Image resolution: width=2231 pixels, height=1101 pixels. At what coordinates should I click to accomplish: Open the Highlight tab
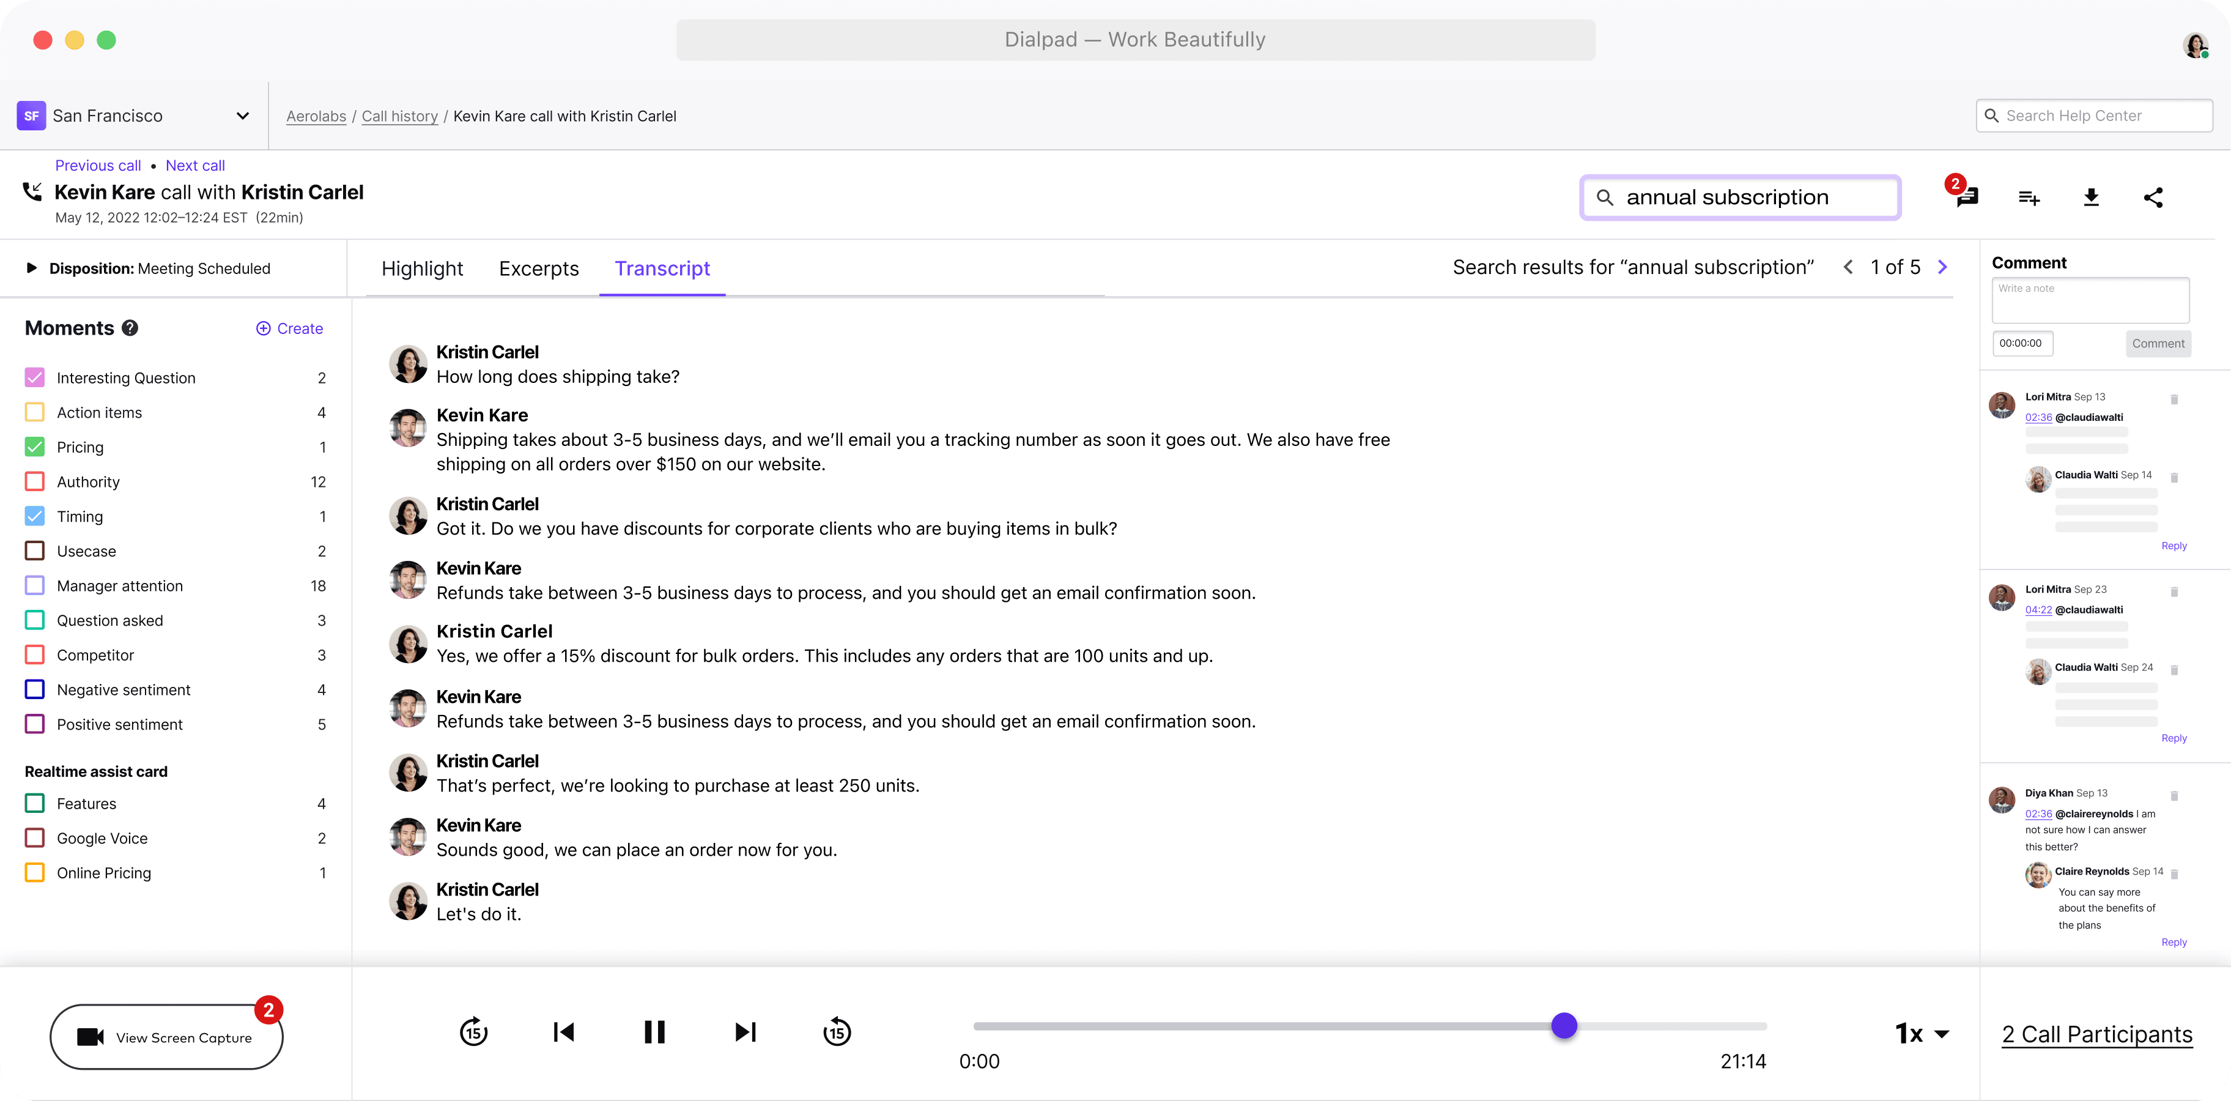[x=422, y=269]
